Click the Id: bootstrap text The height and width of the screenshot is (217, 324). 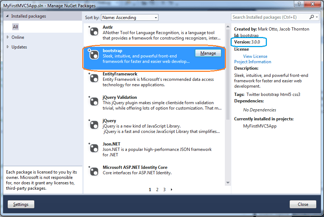(246, 35)
